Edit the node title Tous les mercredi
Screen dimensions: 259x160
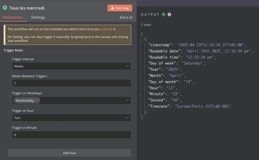click(27, 8)
